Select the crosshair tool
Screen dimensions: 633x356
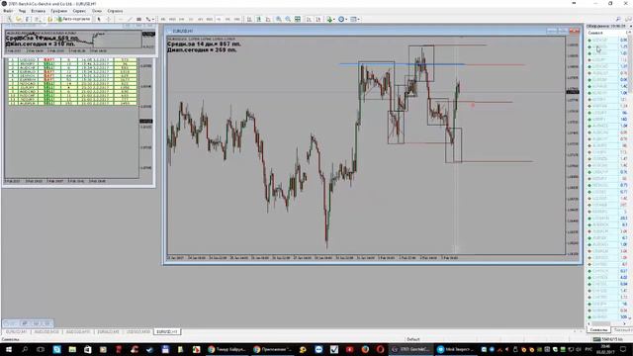click(x=108, y=19)
